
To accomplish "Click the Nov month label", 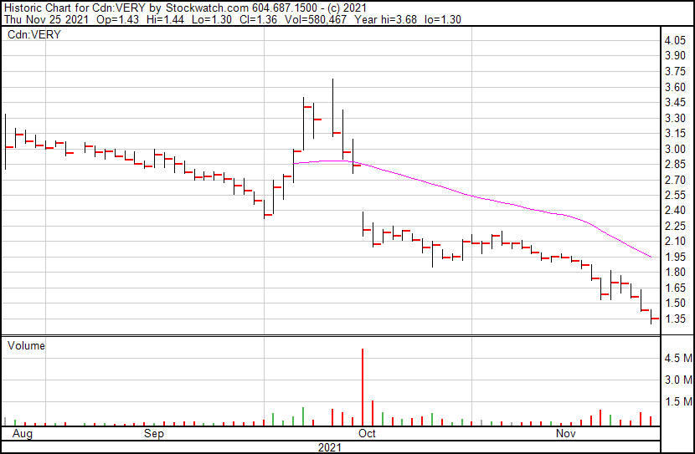I will [565, 434].
